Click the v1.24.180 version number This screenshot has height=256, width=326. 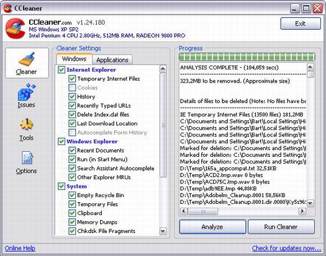pyautogui.click(x=91, y=22)
